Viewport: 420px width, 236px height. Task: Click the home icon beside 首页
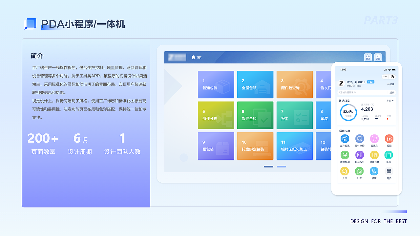coord(193,57)
